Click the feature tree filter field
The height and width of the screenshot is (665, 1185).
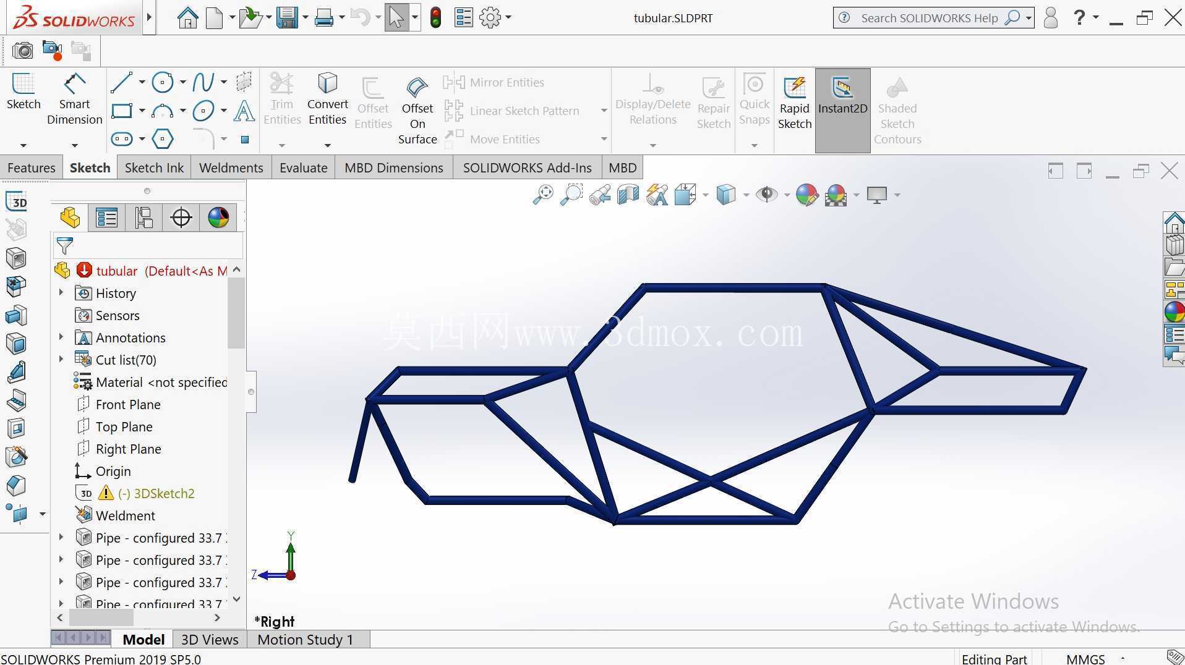click(148, 246)
